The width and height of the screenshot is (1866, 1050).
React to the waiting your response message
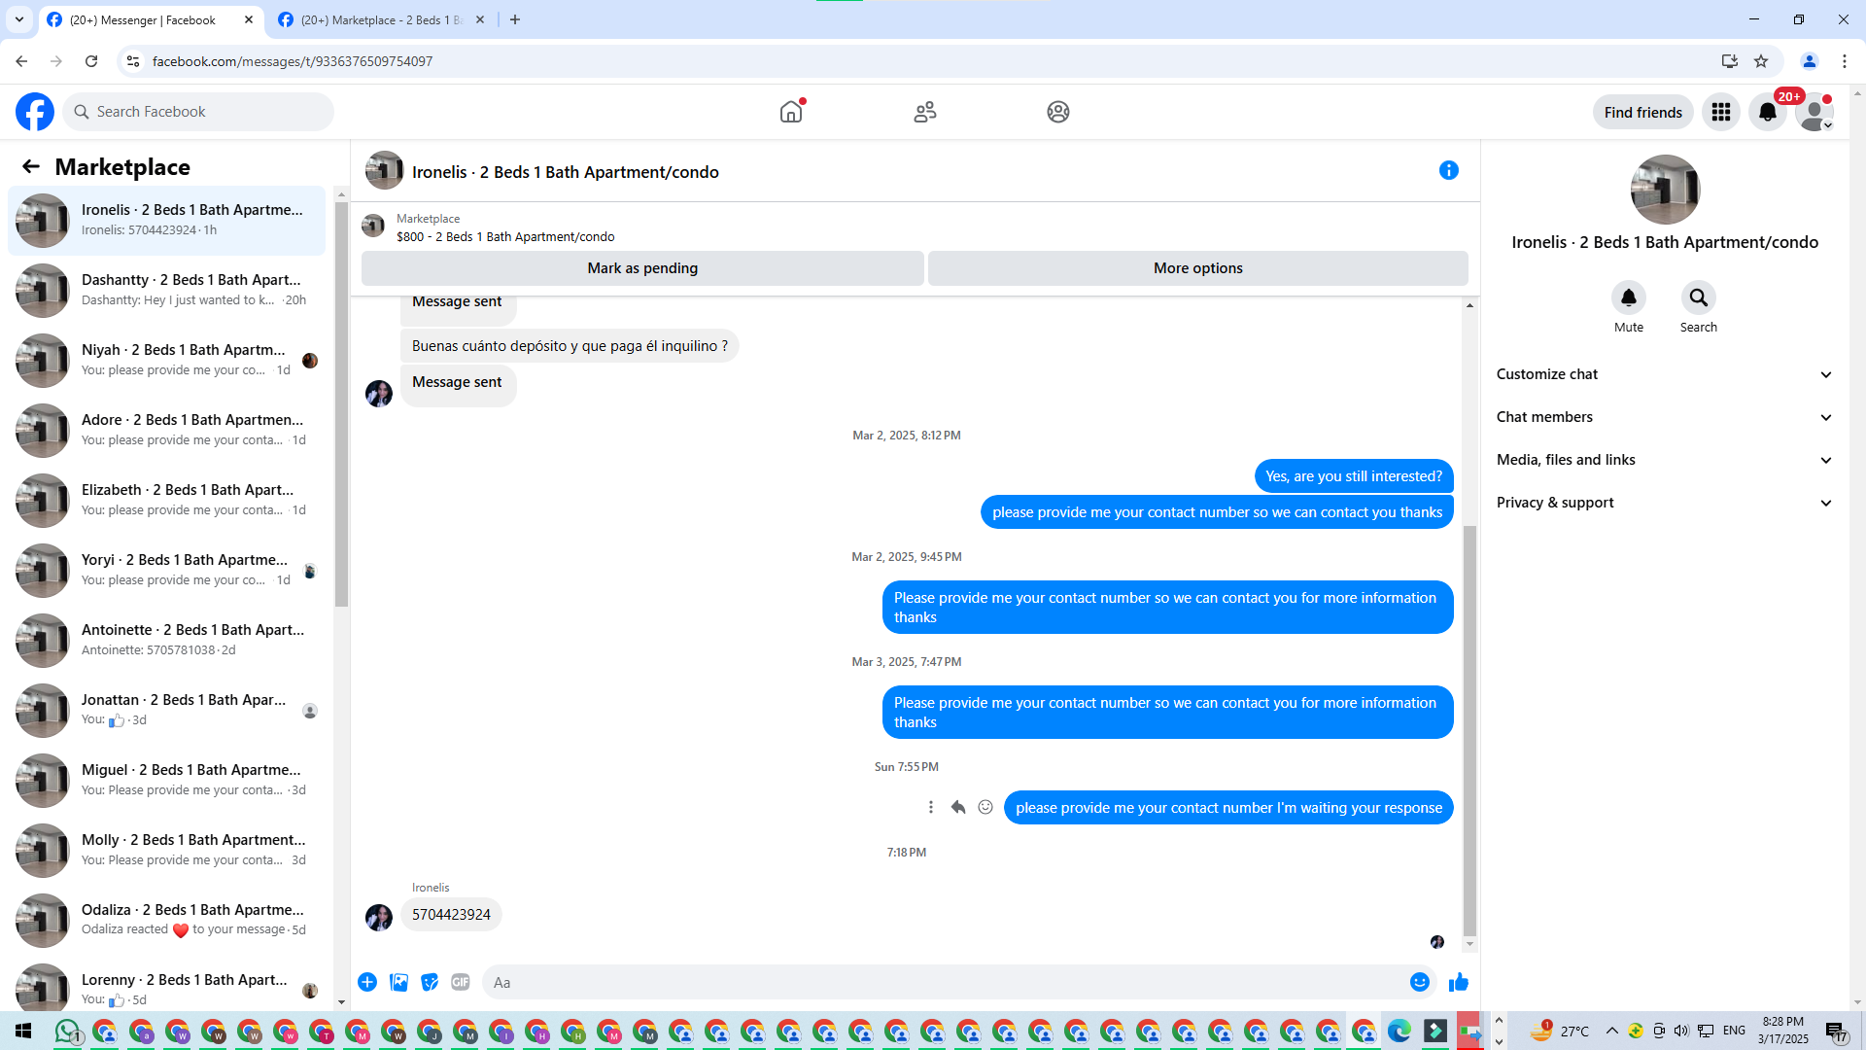point(985,807)
